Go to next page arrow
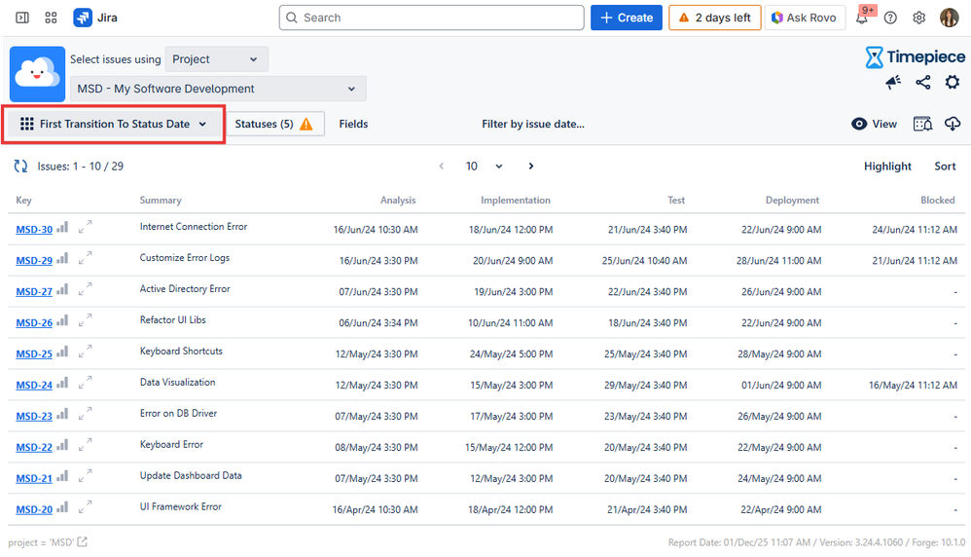This screenshot has width=971, height=557. pyautogui.click(x=530, y=167)
